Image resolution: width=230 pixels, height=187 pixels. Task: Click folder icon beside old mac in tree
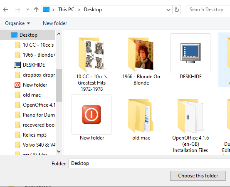pyautogui.click(x=17, y=95)
